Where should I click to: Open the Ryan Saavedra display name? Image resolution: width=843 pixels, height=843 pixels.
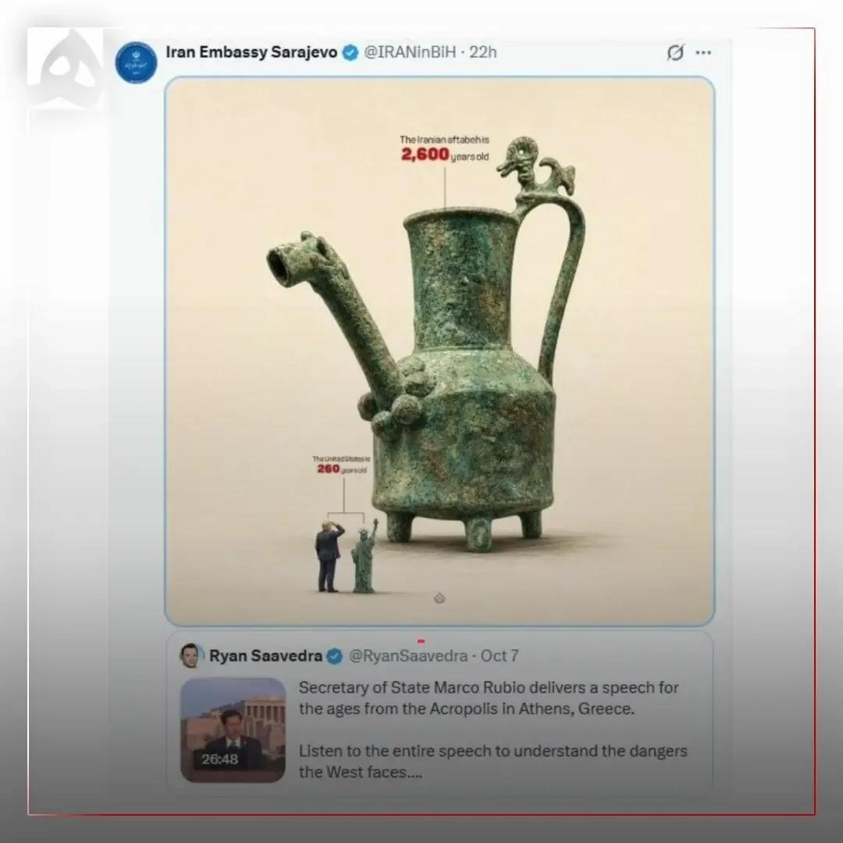(265, 656)
